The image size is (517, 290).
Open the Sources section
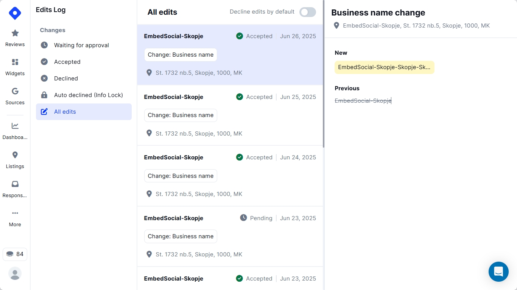[x=15, y=96]
